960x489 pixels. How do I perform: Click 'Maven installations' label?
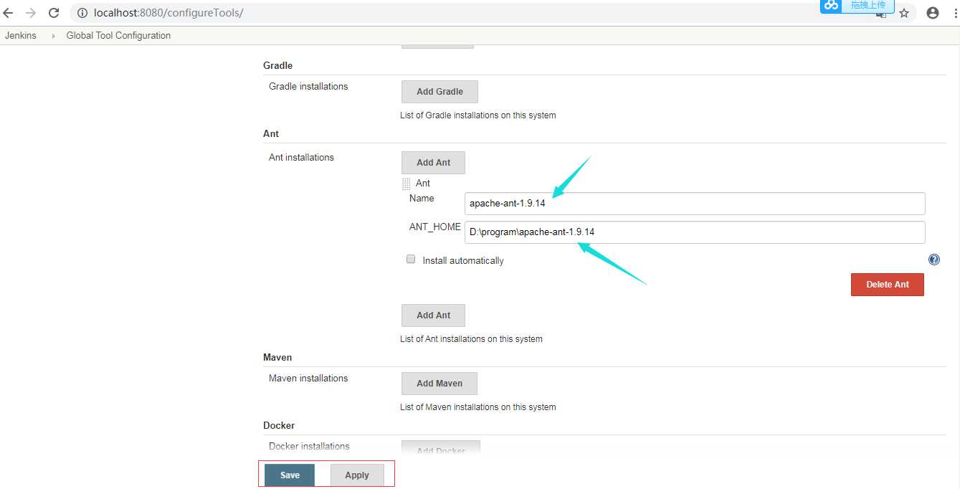308,379
